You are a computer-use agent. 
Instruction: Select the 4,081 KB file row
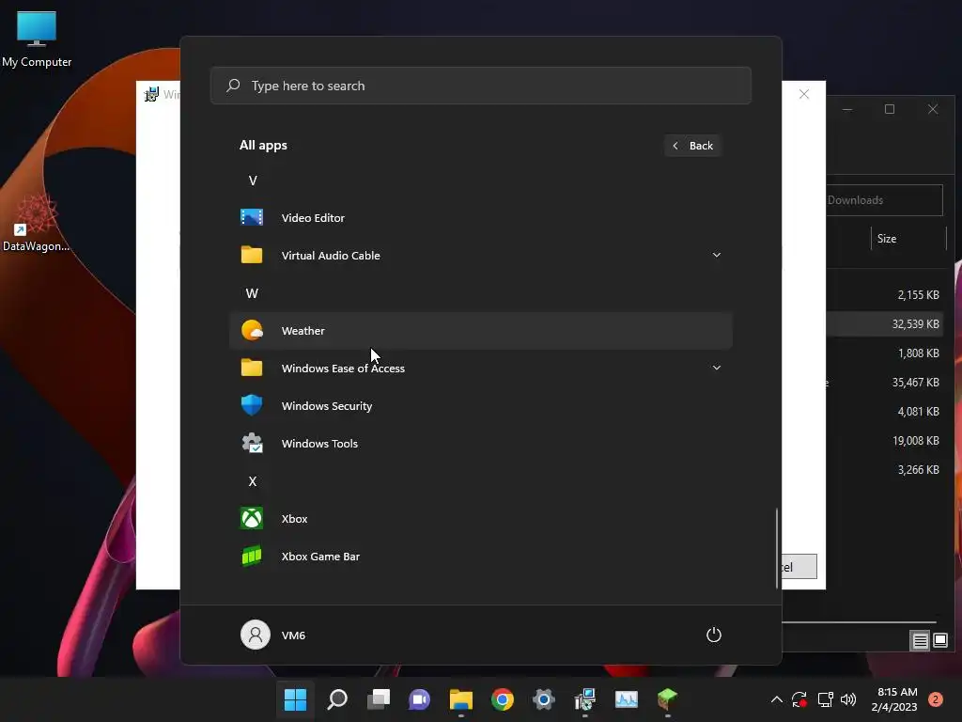[x=884, y=412]
